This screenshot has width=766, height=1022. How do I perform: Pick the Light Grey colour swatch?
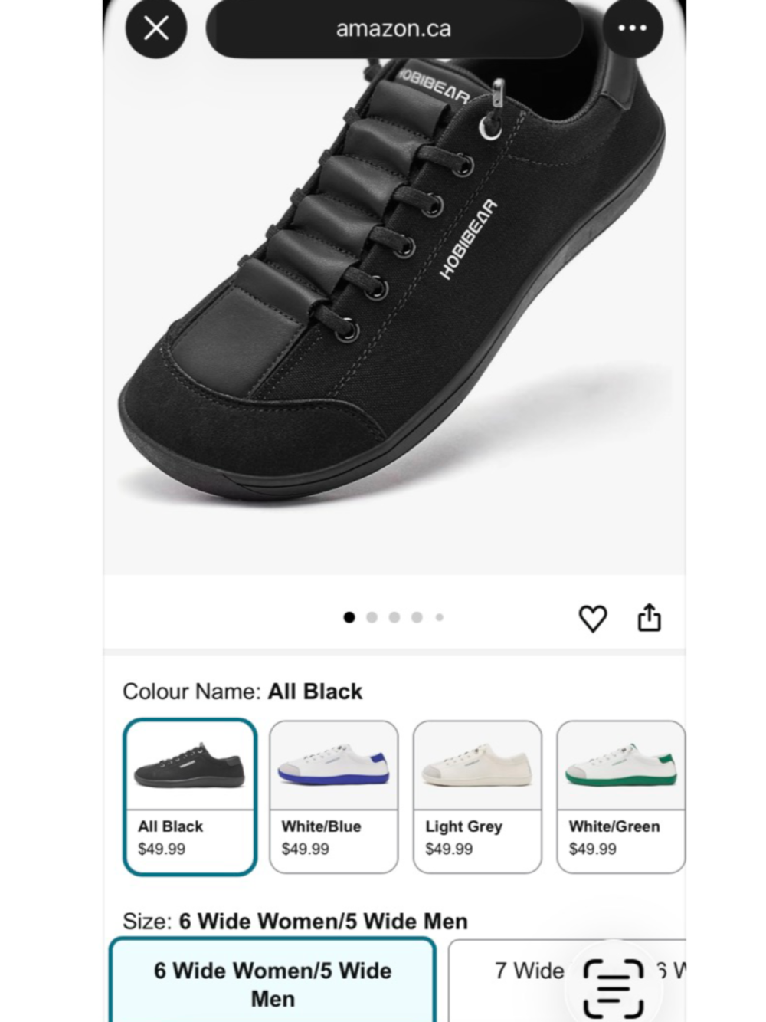pyautogui.click(x=476, y=797)
